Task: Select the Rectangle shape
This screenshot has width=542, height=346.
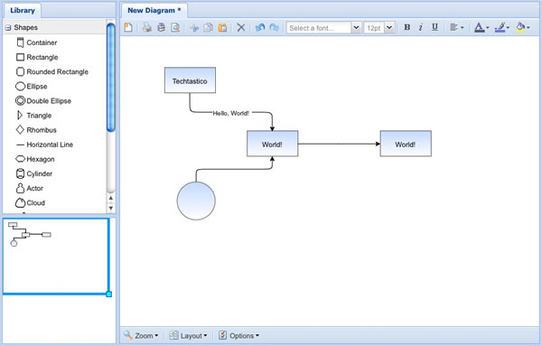Action: point(37,57)
